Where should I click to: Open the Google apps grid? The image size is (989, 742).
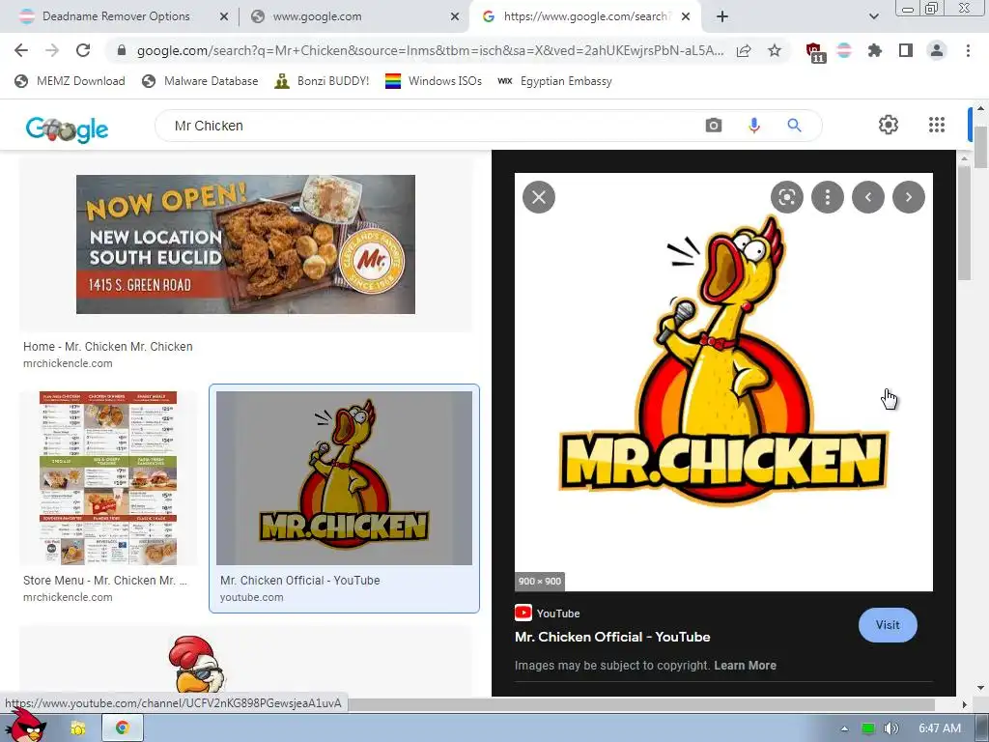[937, 125]
